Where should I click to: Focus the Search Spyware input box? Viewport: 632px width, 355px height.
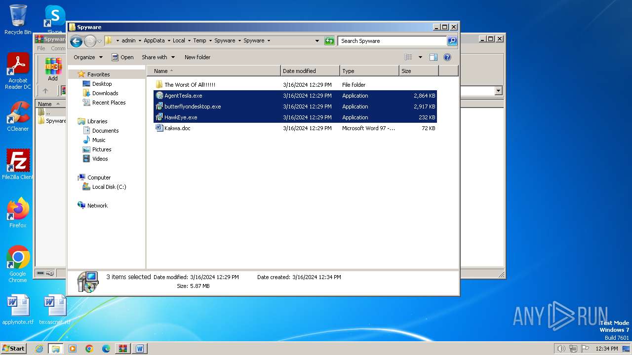coord(393,41)
